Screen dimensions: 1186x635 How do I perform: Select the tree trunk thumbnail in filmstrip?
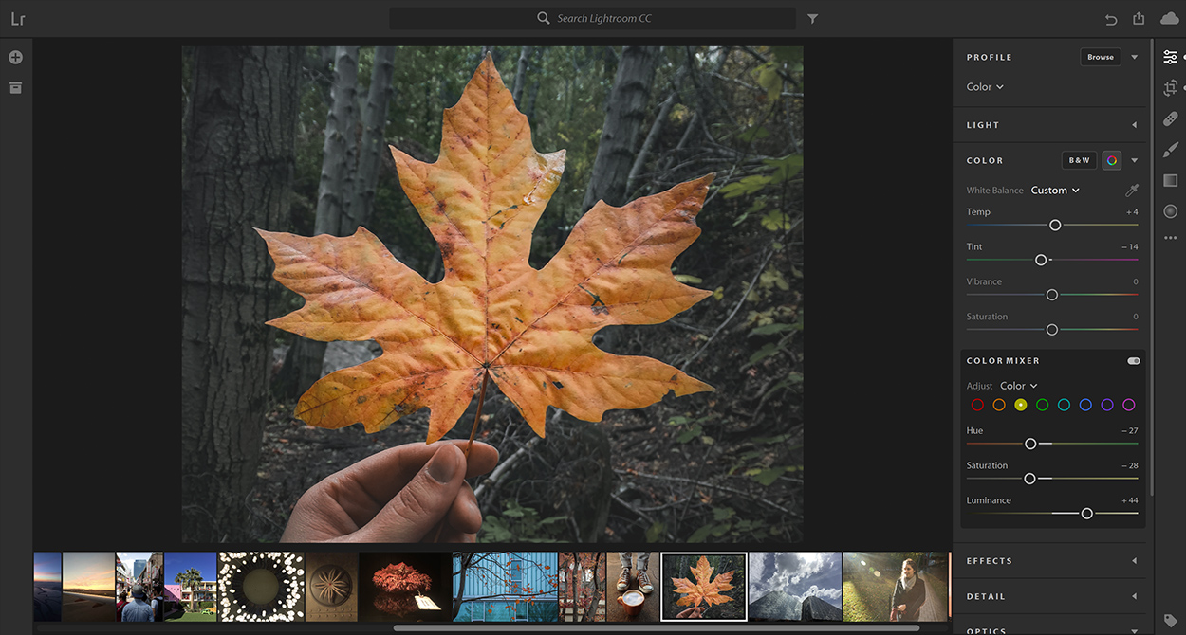[x=582, y=587]
